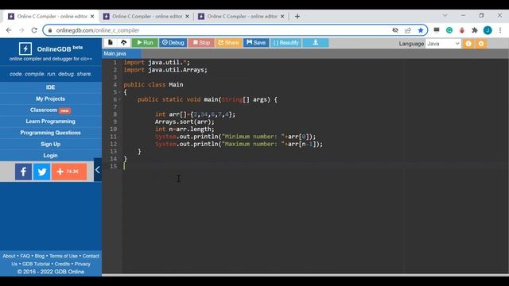
Task: Click the New File icon in toolbar
Action: pyautogui.click(x=111, y=42)
